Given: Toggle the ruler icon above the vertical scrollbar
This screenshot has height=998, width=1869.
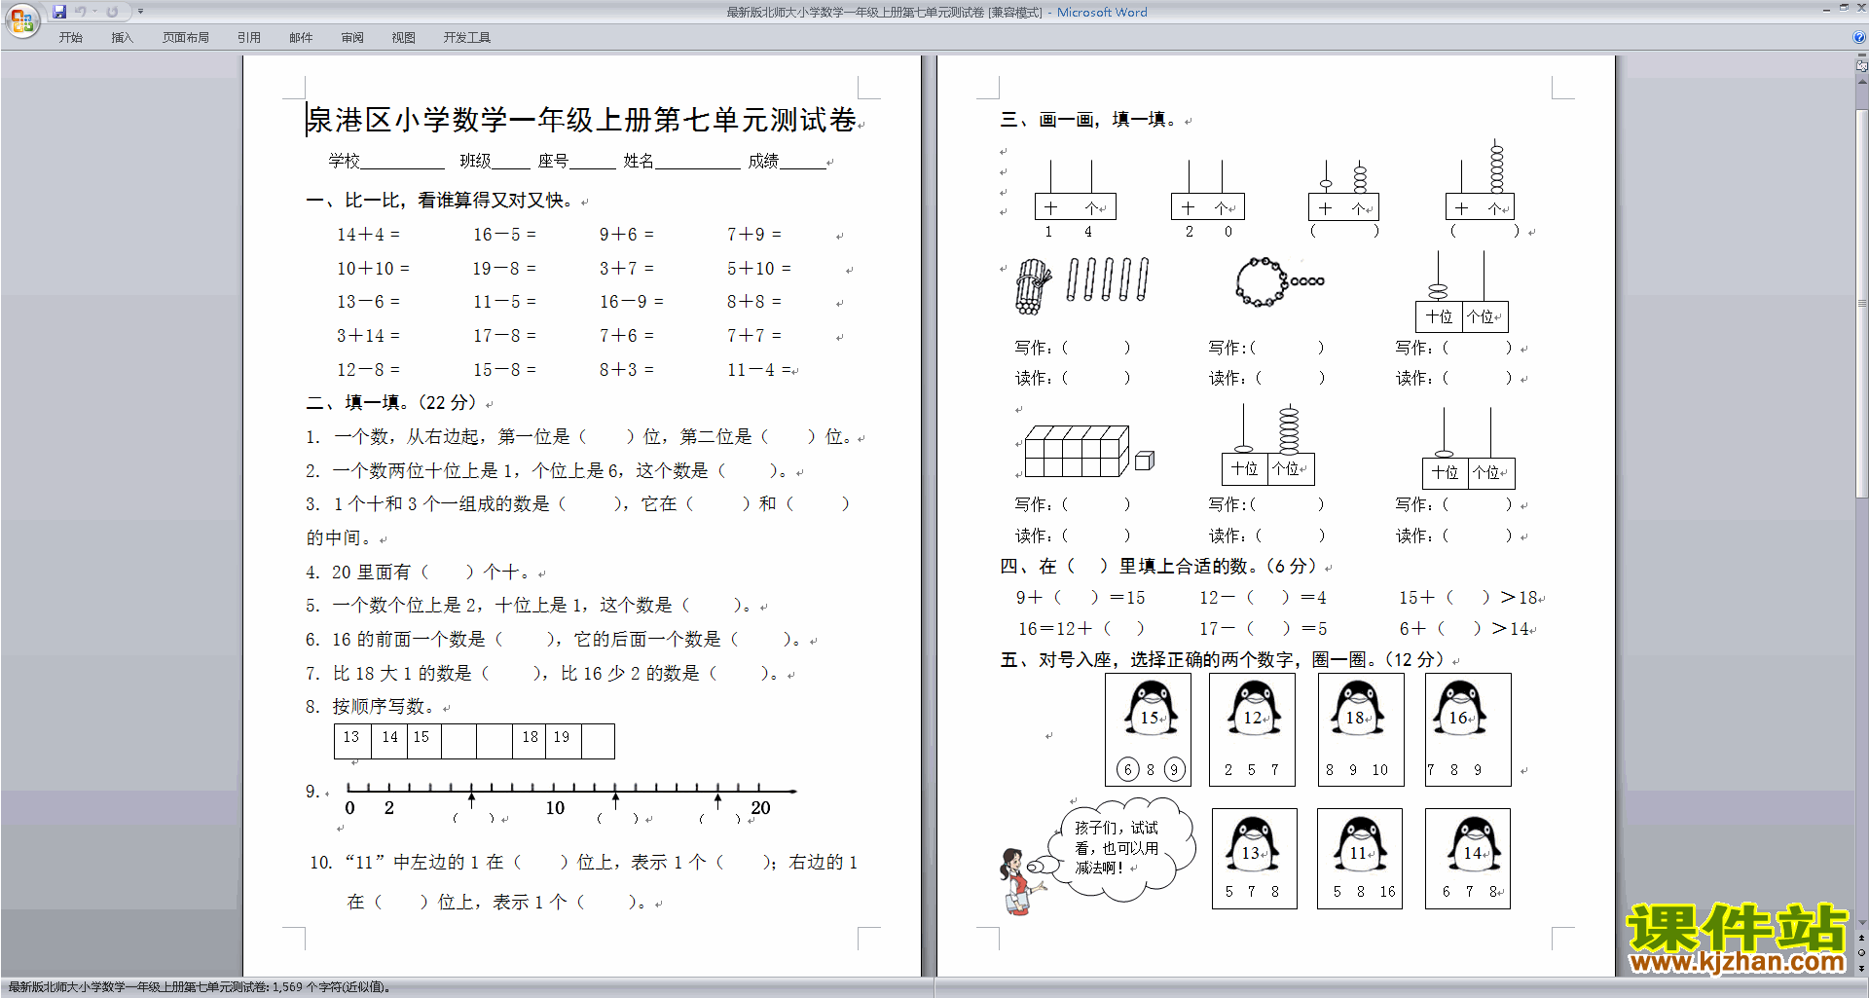Looking at the screenshot, I should [1861, 66].
